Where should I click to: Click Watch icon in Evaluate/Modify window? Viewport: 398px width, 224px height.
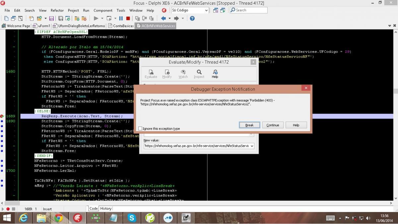(183, 74)
